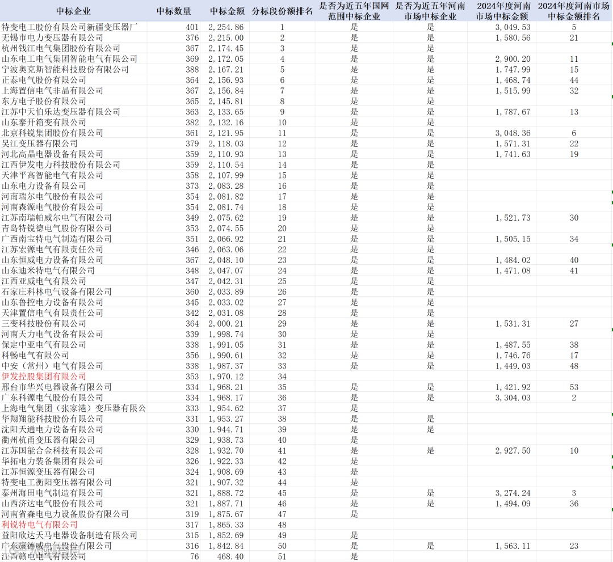Click quantity cell 388
The height and width of the screenshot is (562, 613).
click(x=192, y=70)
